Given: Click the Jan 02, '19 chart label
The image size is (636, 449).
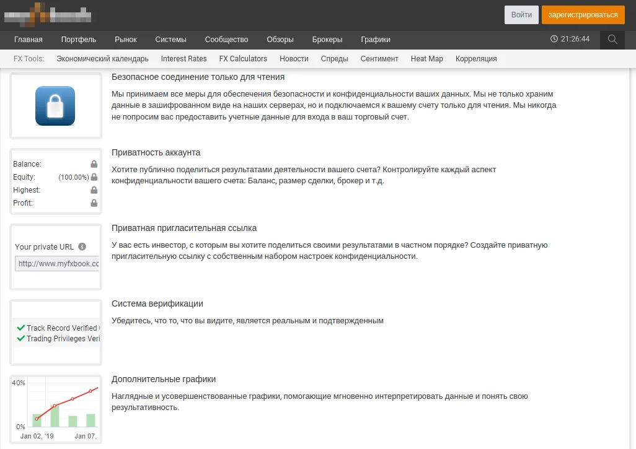Looking at the screenshot, I should [x=37, y=436].
